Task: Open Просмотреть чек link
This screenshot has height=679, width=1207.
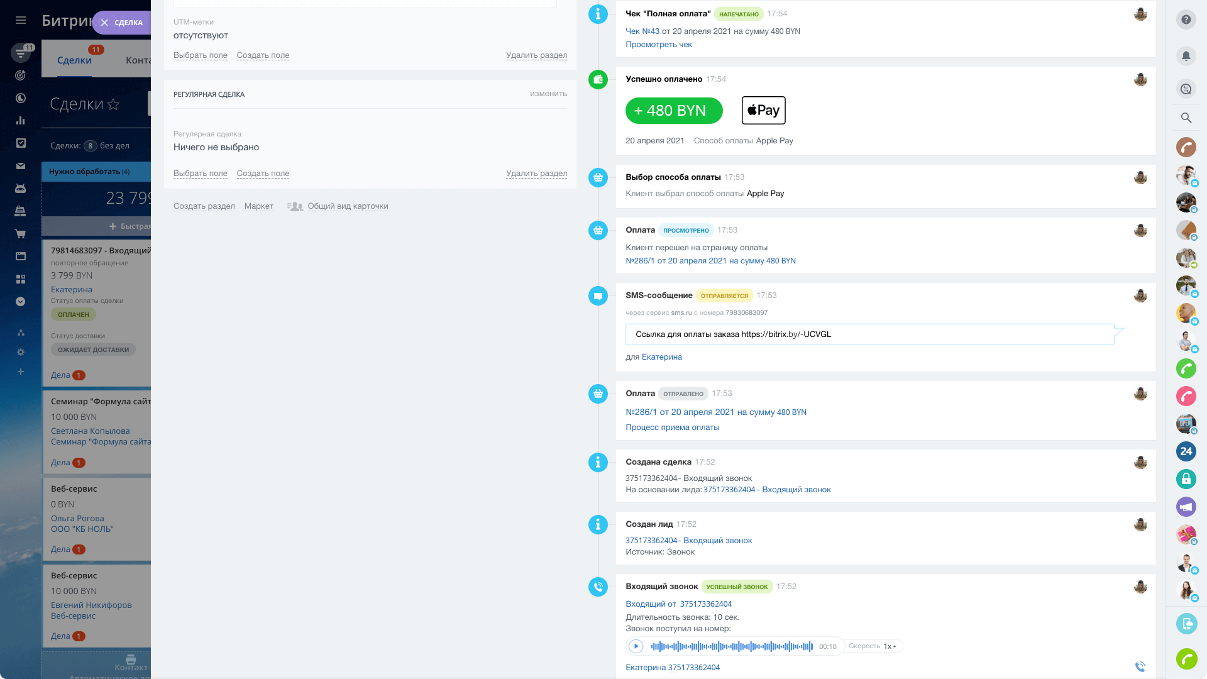Action: pos(658,45)
